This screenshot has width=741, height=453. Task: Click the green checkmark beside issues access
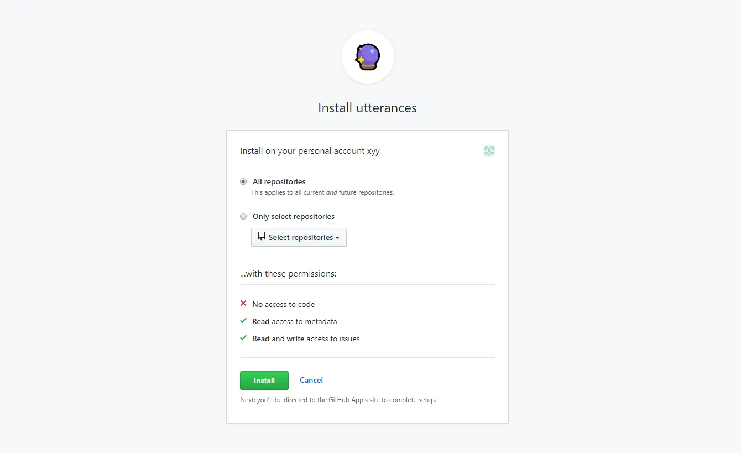(x=243, y=338)
